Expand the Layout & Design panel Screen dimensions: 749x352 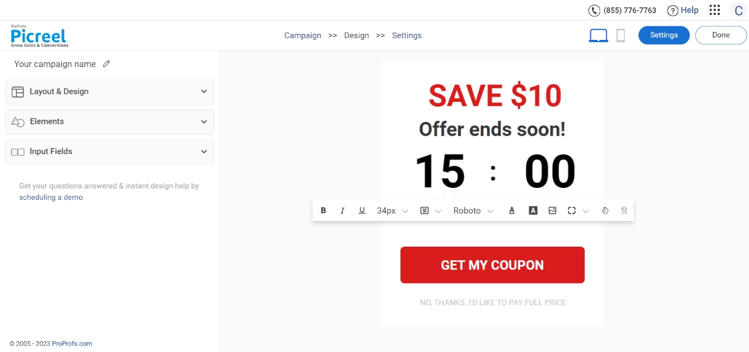(110, 92)
